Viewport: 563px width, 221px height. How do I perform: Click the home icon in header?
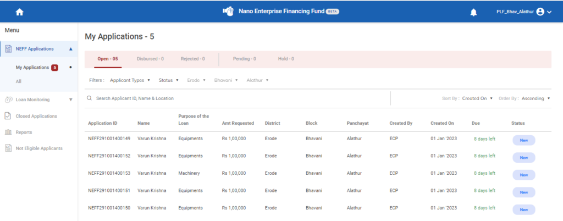tap(20, 12)
